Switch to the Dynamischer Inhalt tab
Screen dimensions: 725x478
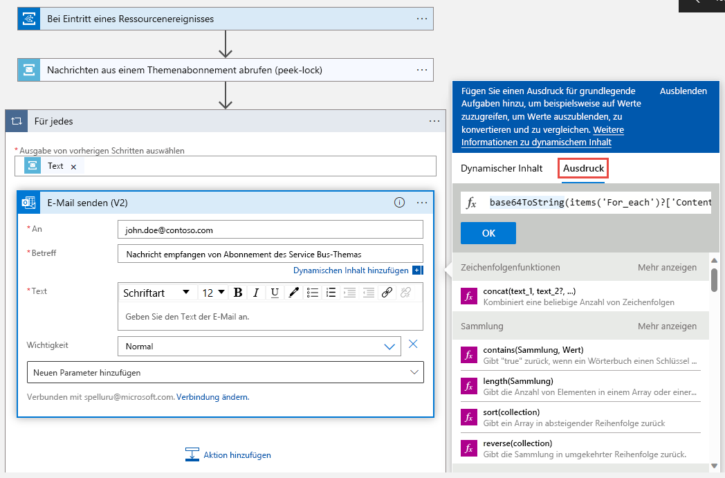click(502, 168)
